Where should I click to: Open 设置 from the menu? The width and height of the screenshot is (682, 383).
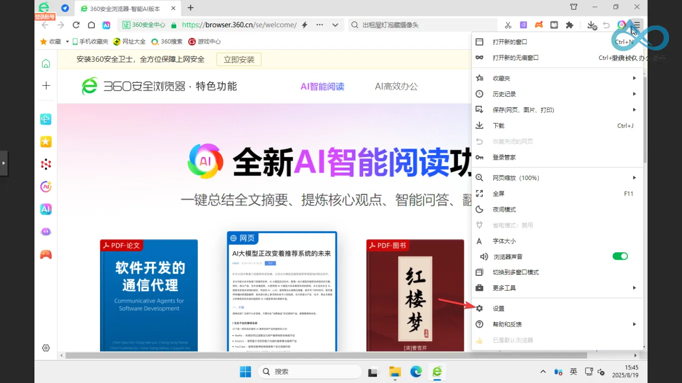coord(557,309)
